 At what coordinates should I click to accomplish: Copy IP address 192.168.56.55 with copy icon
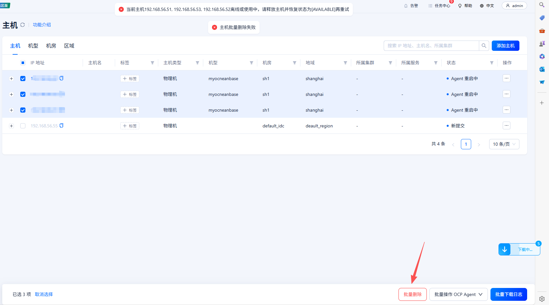(61, 125)
